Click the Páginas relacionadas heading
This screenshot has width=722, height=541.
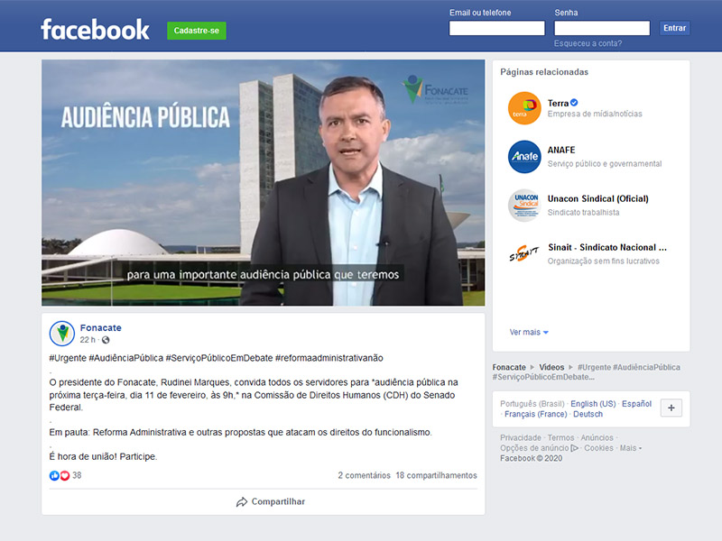pos(544,72)
